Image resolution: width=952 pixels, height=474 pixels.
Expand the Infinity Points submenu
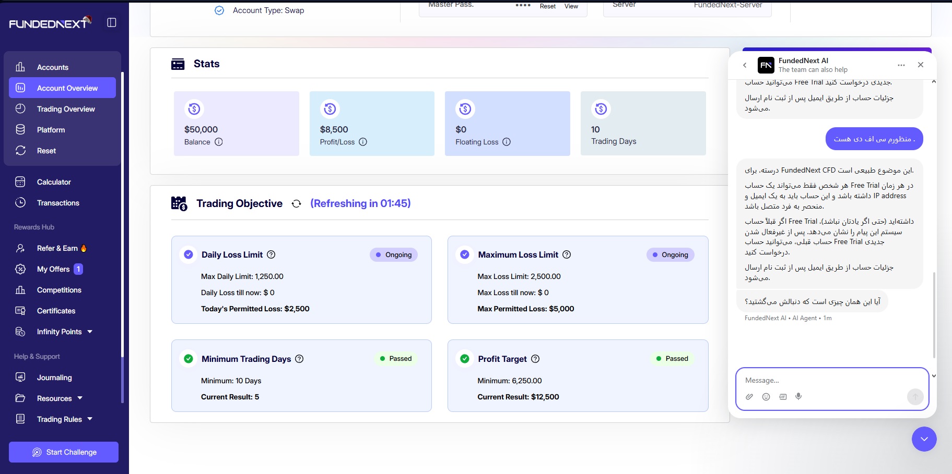coord(90,332)
